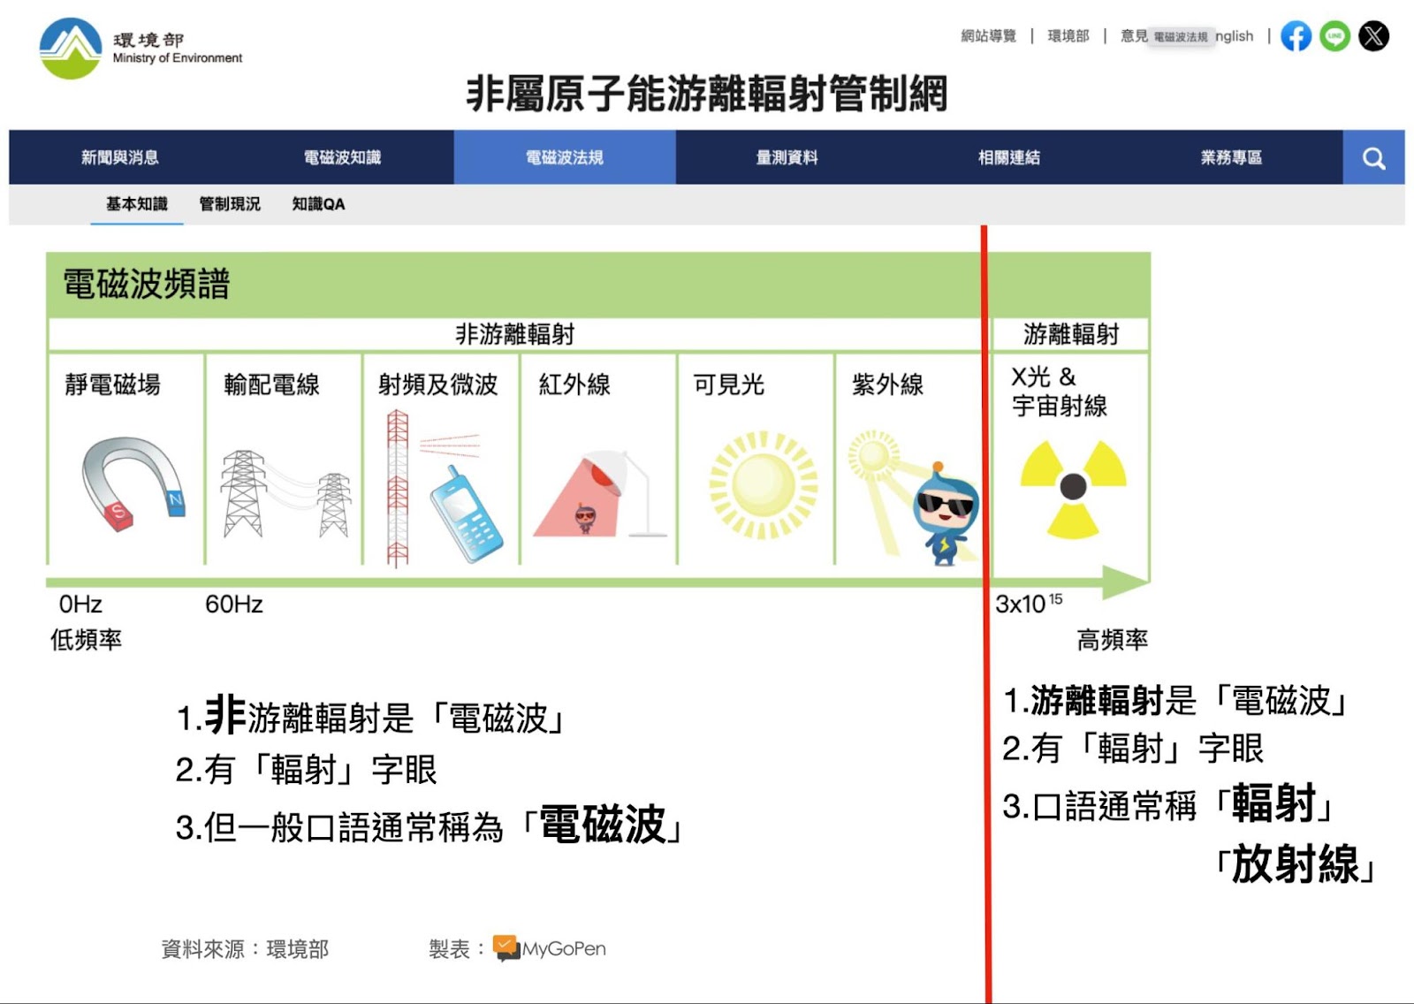Click the Facebook share icon
This screenshot has height=1004, width=1414.
(x=1296, y=36)
